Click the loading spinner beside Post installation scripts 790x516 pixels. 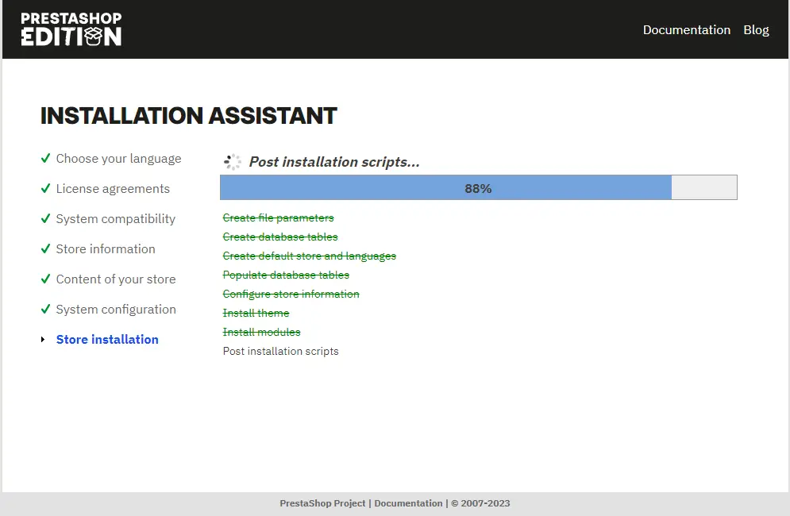tap(233, 162)
